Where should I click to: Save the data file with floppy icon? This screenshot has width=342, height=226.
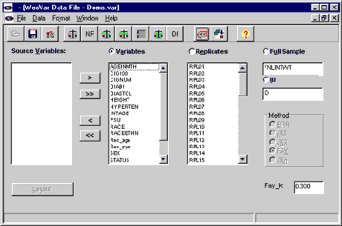33,34
